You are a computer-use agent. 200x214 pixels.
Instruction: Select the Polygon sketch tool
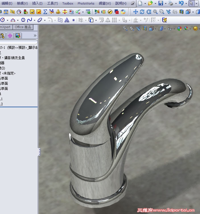(x=23, y=20)
